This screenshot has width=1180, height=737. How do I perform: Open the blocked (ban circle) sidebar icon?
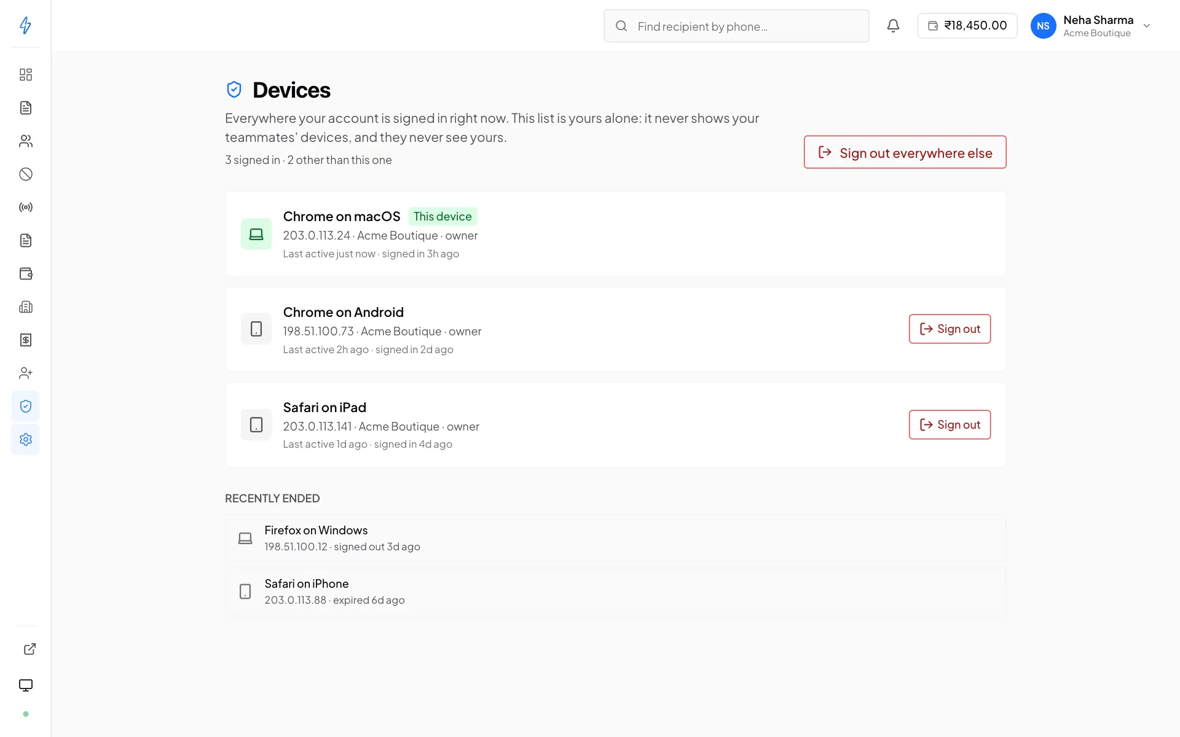click(25, 174)
